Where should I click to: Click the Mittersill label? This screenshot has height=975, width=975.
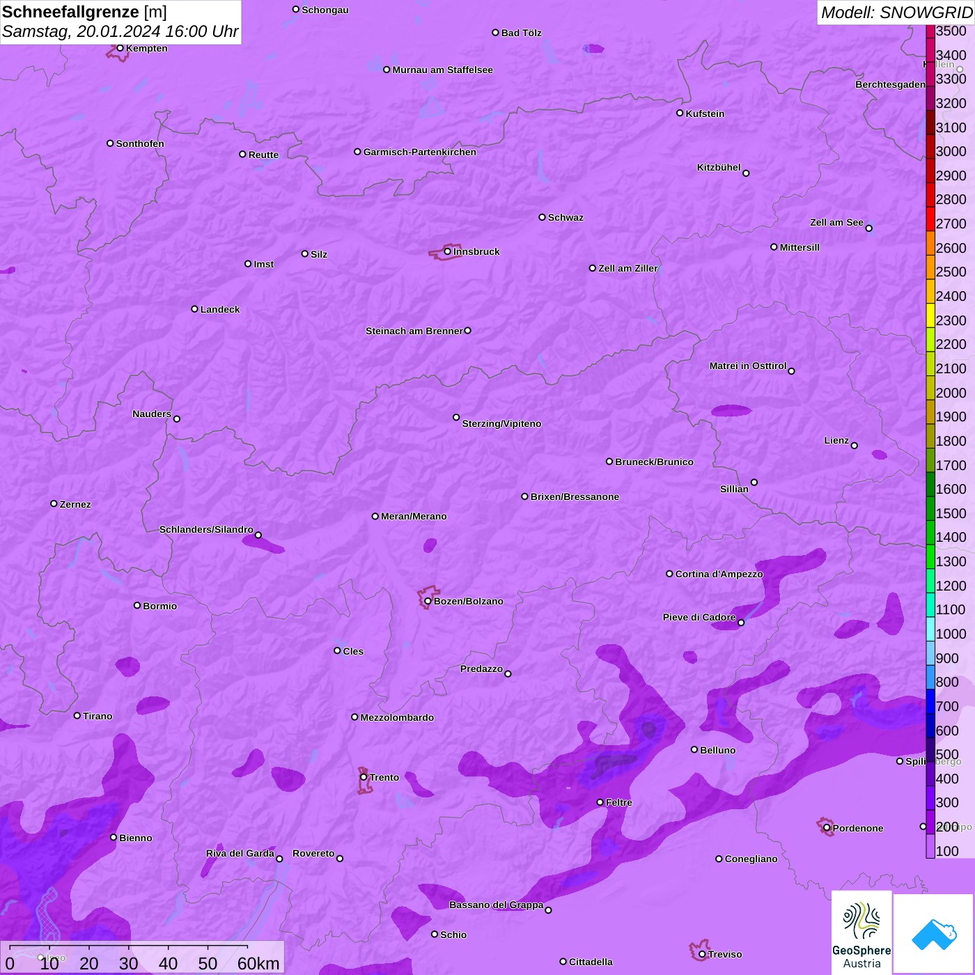[x=799, y=247]
